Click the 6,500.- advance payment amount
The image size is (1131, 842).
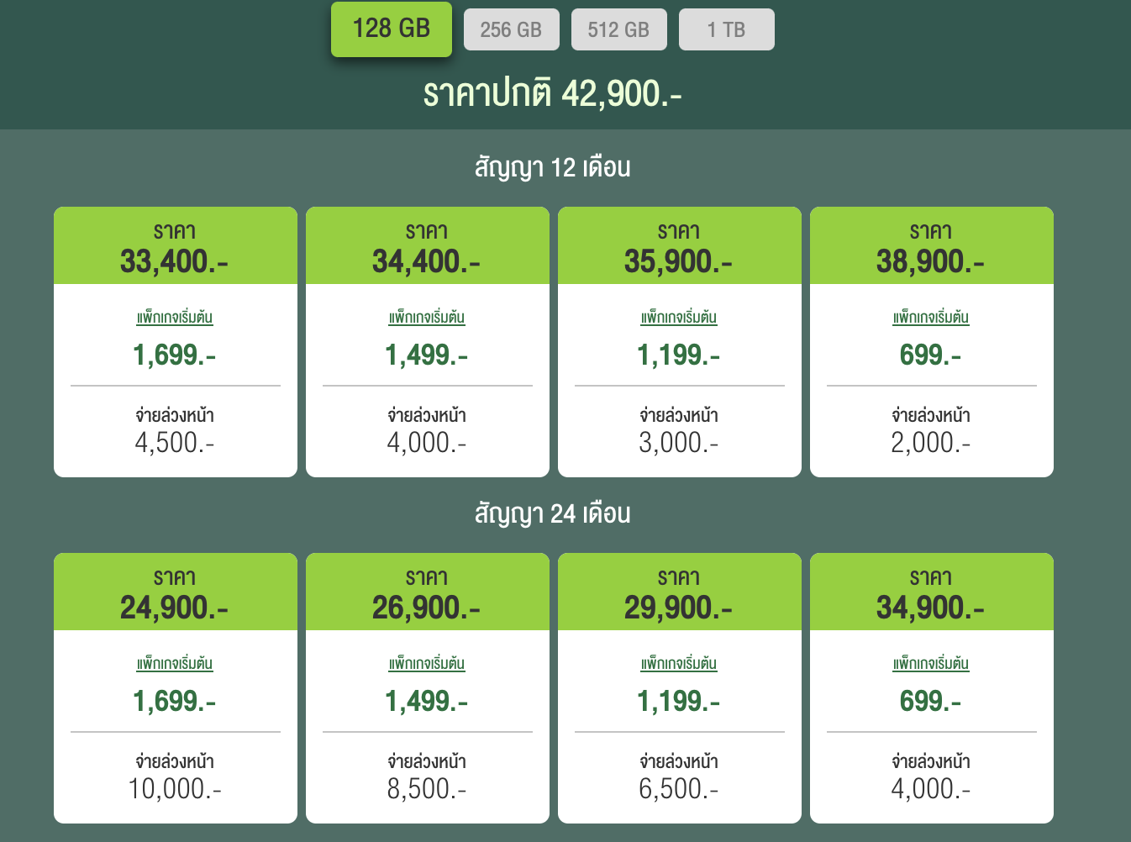[679, 789]
